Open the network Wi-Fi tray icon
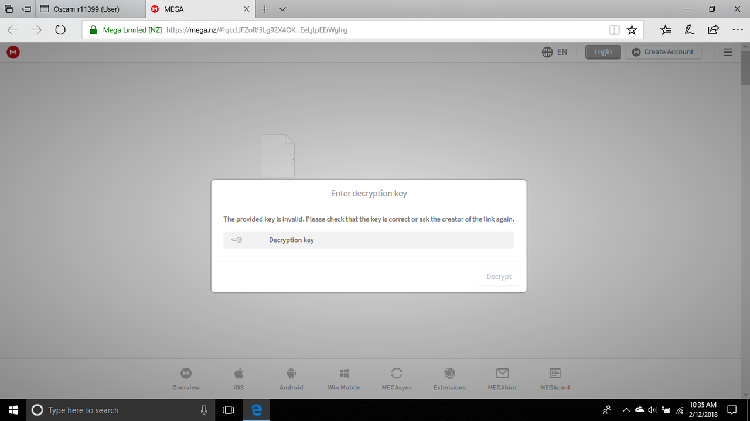The image size is (750, 421). [x=680, y=410]
